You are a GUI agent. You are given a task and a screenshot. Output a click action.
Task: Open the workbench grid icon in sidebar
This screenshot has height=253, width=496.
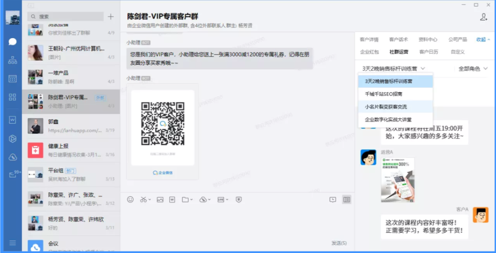(12, 97)
